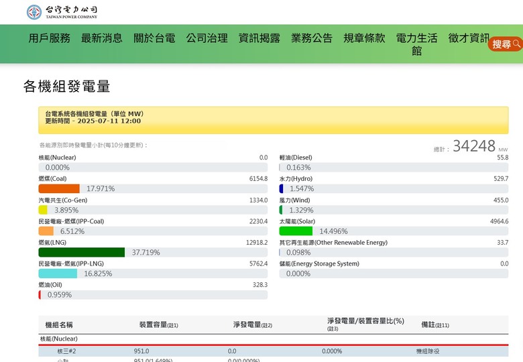Open the 公司治理 menu
The image size is (523, 362).
coord(207,38)
